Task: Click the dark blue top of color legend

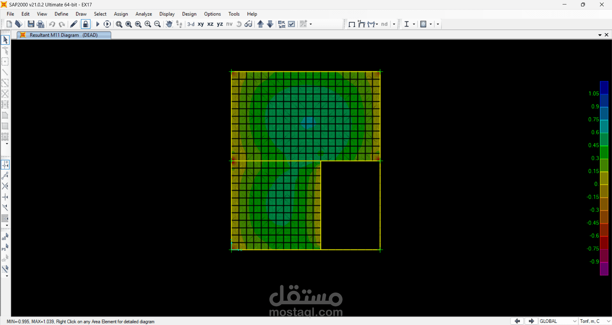Action: [x=604, y=87]
